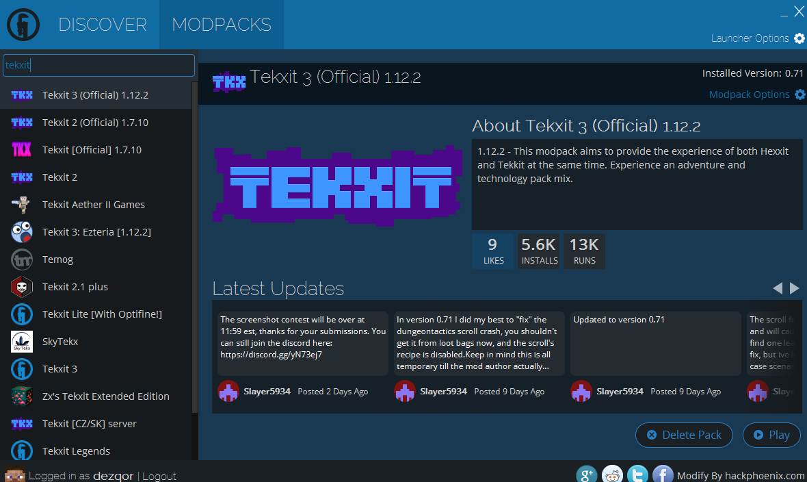807x482 pixels.
Task: Click Slayer5934 avatar on screenshot contest post
Action: tap(228, 391)
